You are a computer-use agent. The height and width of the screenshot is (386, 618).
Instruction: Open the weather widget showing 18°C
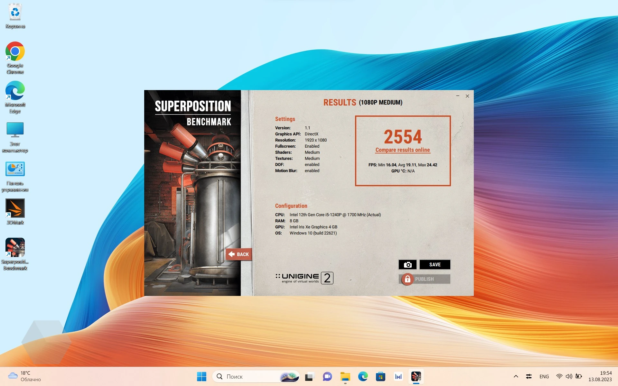24,376
